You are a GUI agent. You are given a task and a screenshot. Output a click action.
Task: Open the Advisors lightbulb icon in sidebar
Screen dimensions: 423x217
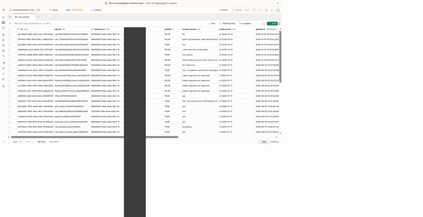pyautogui.click(x=3, y=63)
